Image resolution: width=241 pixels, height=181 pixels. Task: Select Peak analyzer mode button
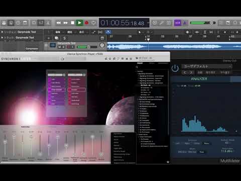coord(202,152)
